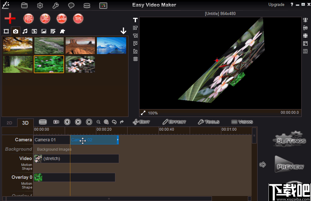311x201 pixels.
Task: Click the undo arrow on the timeline toolbar
Action: click(114, 122)
